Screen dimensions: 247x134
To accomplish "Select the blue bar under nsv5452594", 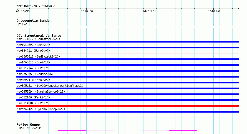I will pyautogui.click(x=128, y=94).
